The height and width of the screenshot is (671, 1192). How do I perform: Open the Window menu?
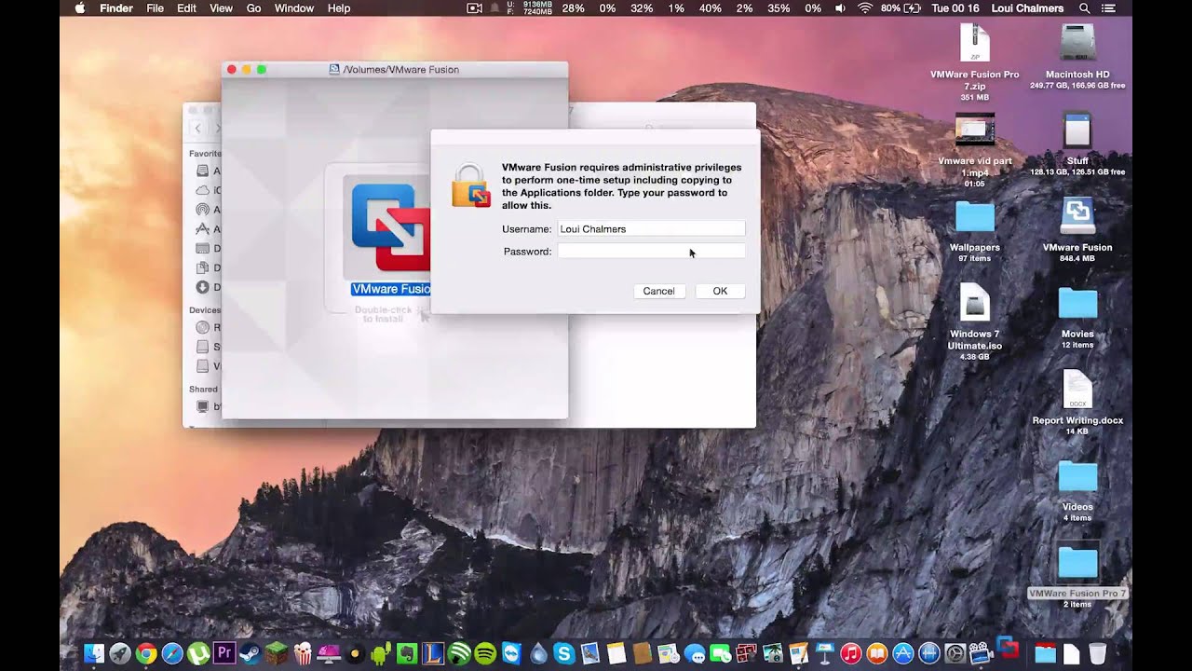[294, 8]
